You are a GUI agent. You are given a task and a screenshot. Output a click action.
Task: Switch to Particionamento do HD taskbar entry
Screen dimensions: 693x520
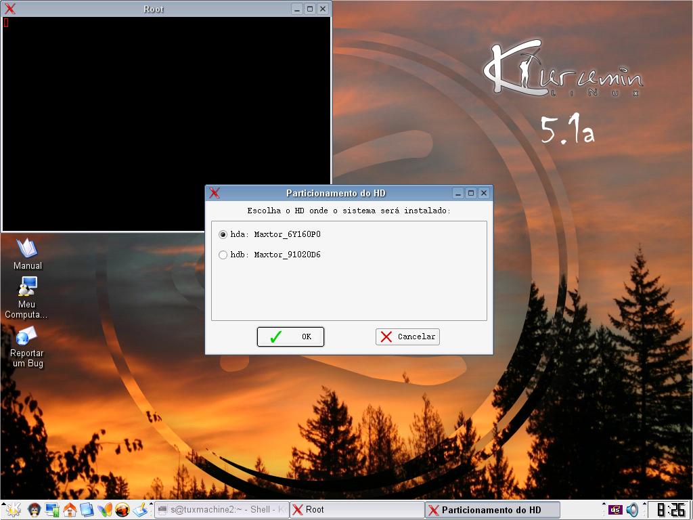coord(493,510)
